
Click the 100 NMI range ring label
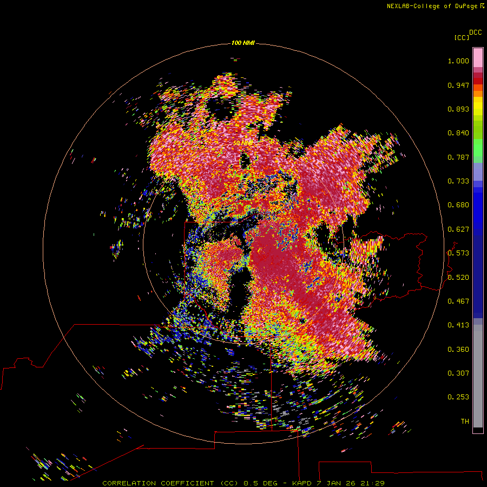point(243,43)
